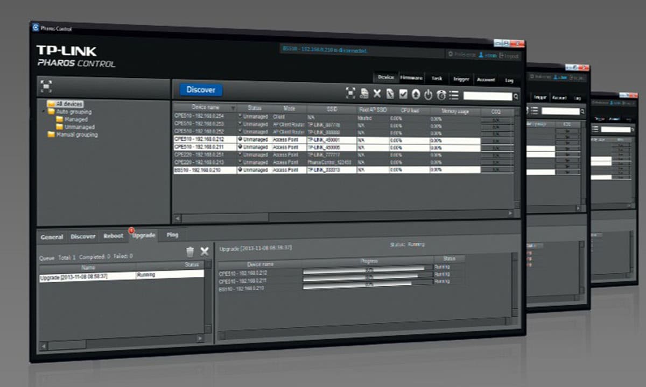Select the Auto grouping folder
Screen dimensions: 646x387
click(69, 112)
